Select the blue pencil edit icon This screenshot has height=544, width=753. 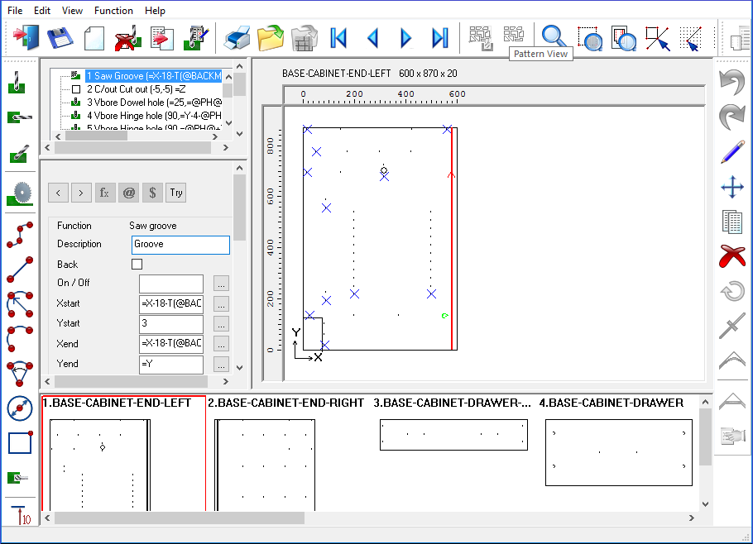732,151
